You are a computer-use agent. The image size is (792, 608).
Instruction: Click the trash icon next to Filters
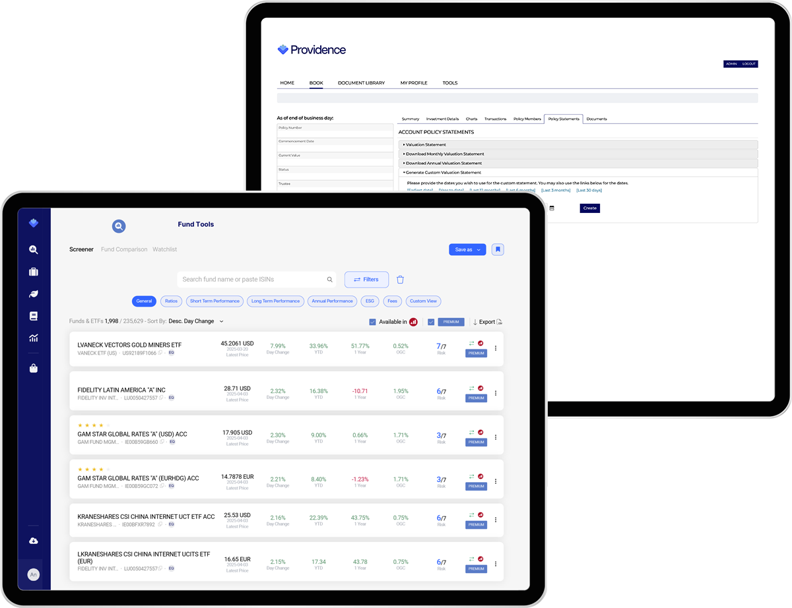pos(400,280)
